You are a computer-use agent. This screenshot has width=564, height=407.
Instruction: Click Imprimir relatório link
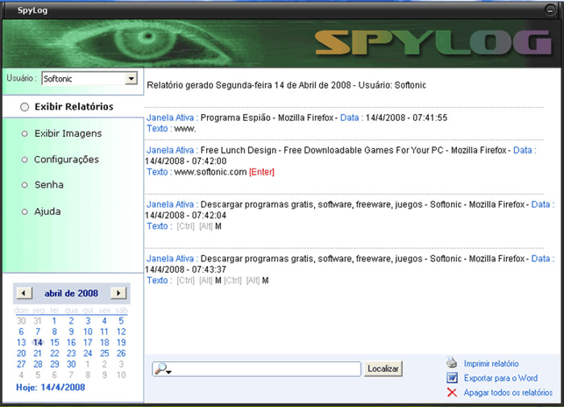pyautogui.click(x=491, y=363)
